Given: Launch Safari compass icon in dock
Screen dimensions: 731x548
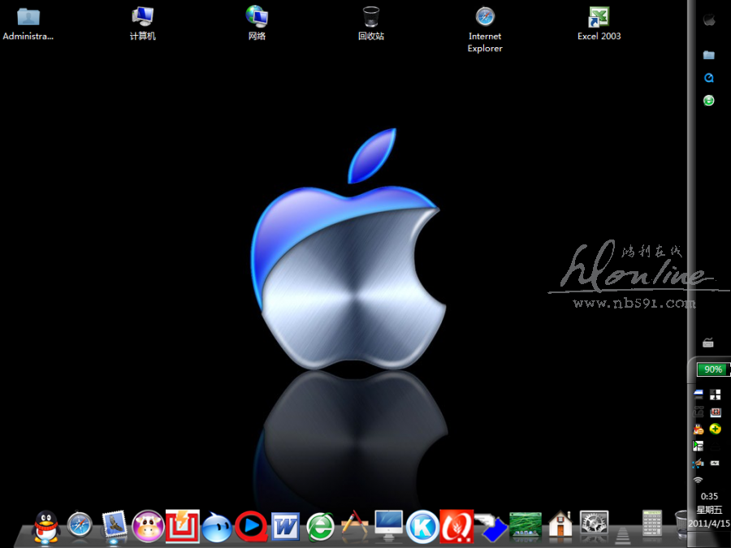Looking at the screenshot, I should click(80, 526).
